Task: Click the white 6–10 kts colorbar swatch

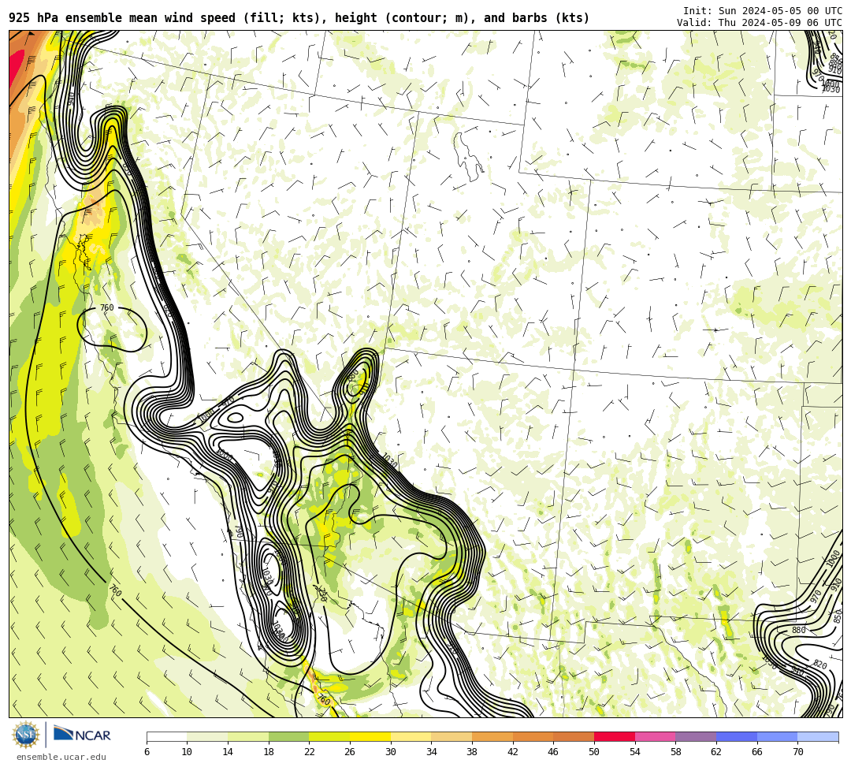Action: 166,736
